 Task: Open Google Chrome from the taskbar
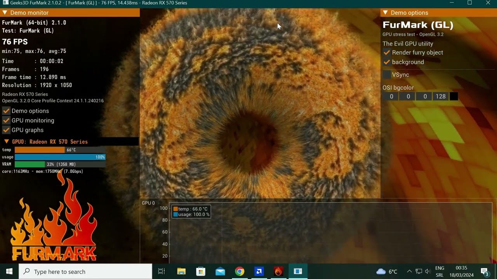click(240, 272)
